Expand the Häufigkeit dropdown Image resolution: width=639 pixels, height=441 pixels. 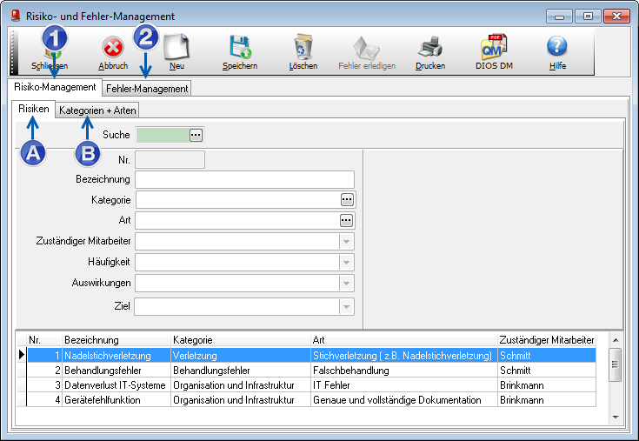coord(346,263)
